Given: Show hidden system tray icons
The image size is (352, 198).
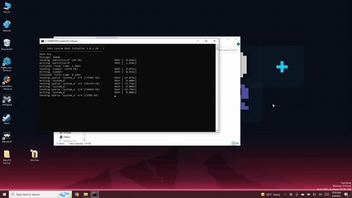Looking at the screenshot, I should 285,194.
